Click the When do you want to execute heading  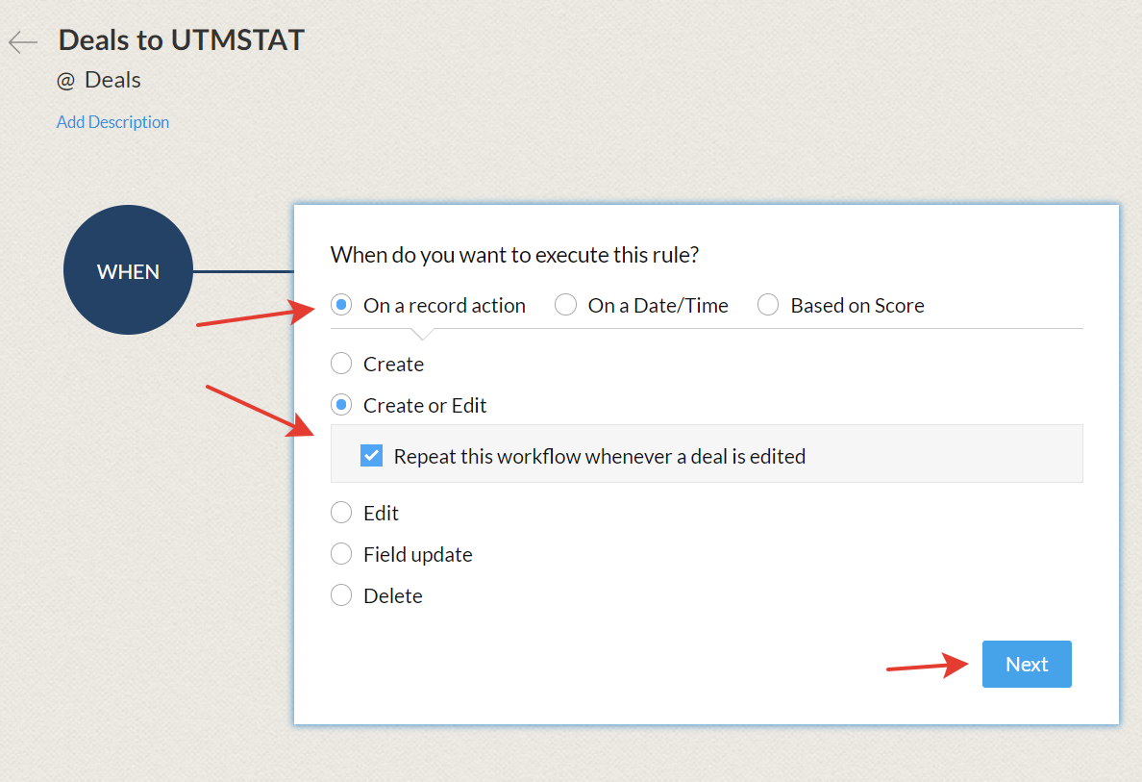click(514, 255)
